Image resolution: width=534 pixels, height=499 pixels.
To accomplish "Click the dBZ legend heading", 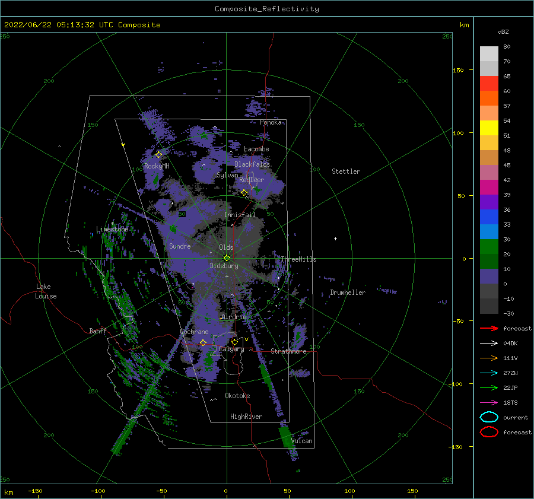I will click(503, 31).
